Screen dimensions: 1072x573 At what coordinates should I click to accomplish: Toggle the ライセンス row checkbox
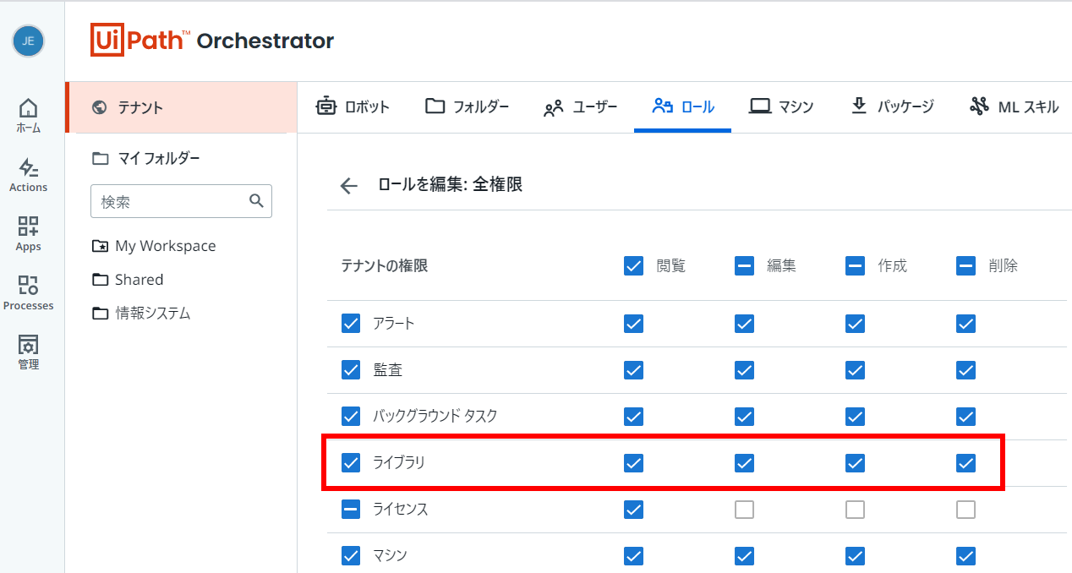point(351,510)
